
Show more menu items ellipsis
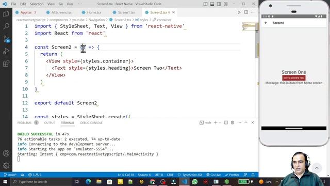tap(80, 4)
